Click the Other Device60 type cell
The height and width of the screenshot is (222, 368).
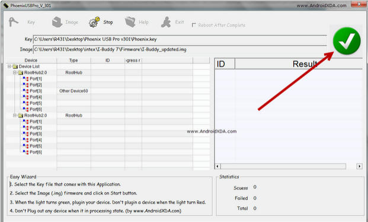coord(73,91)
